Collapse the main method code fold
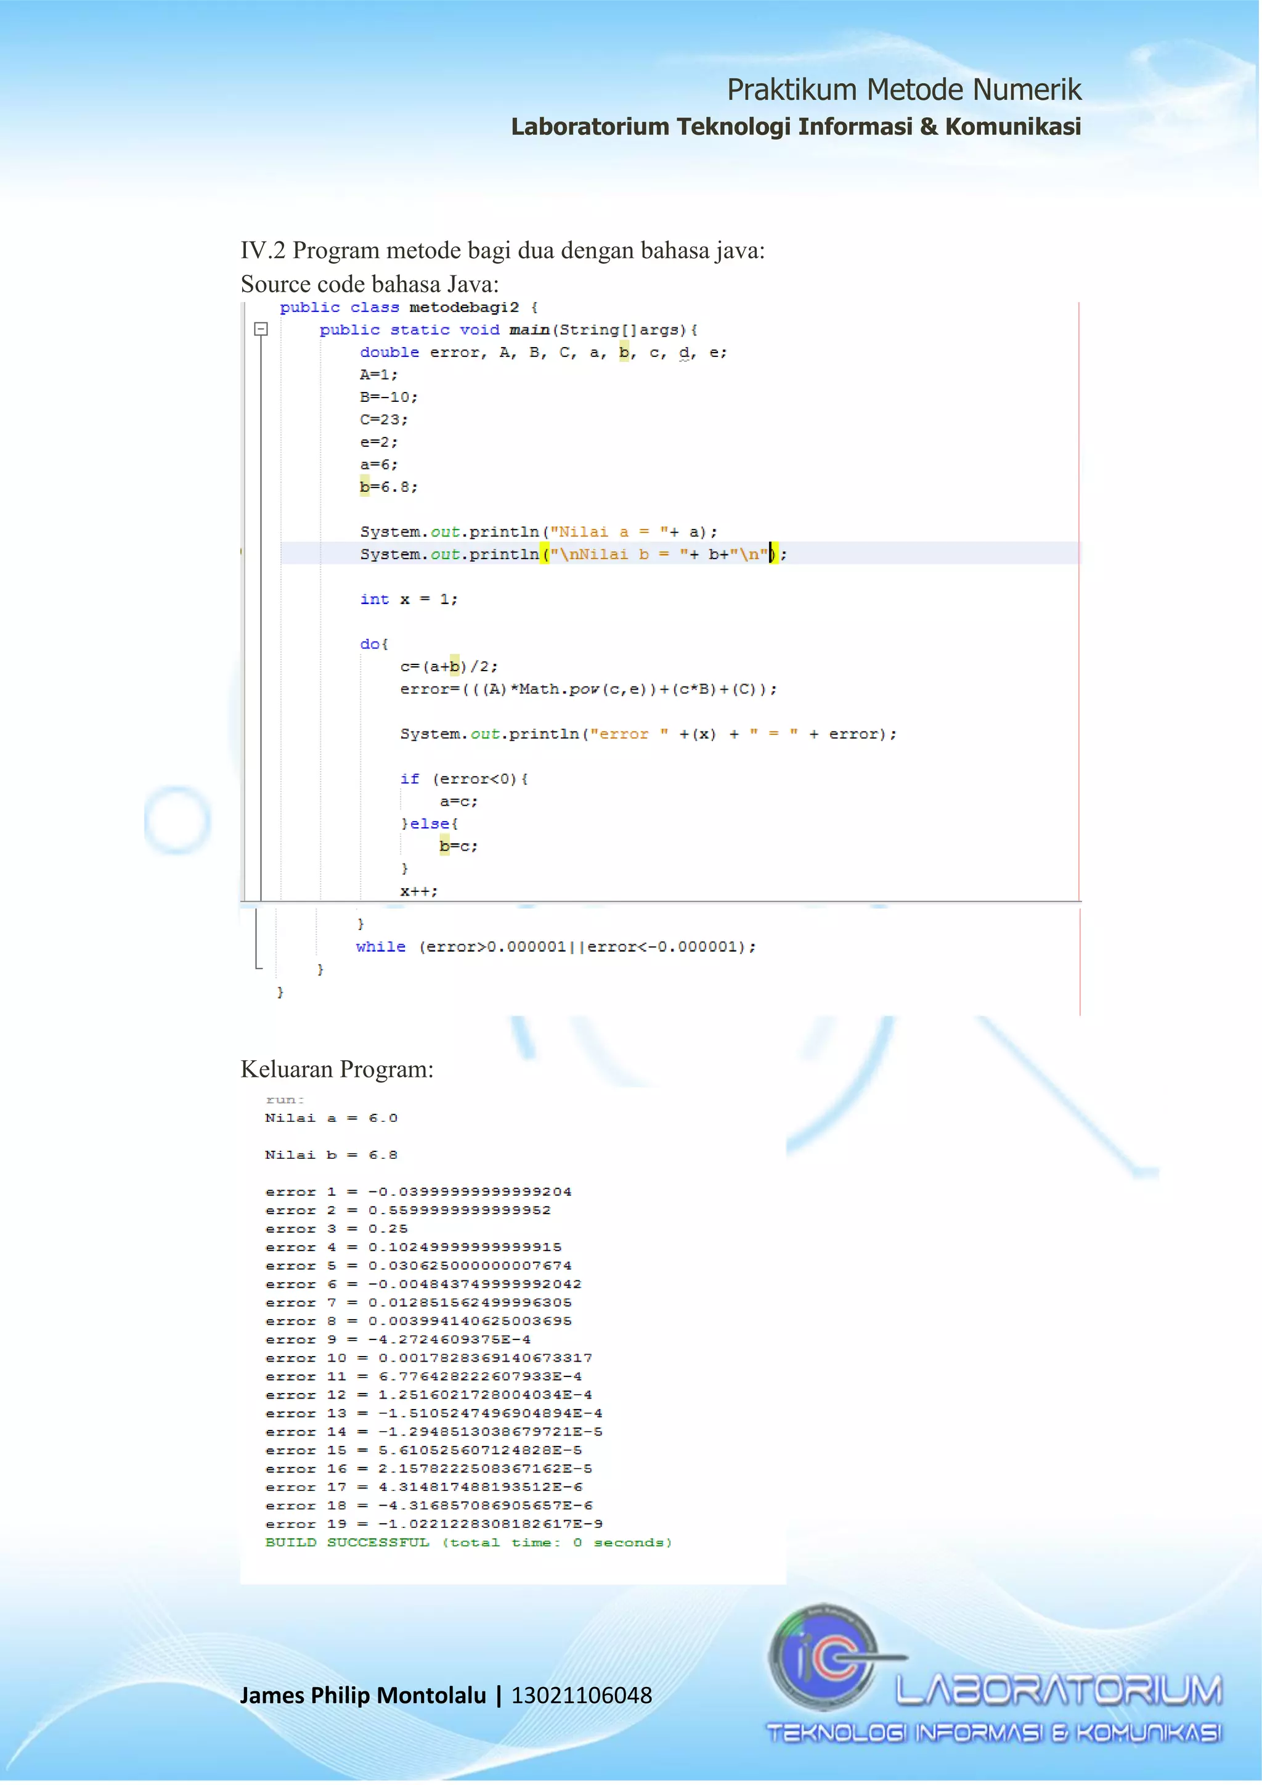1262x1785 pixels. (x=261, y=330)
